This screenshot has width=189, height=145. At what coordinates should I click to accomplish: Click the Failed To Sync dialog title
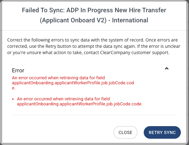(x=94, y=15)
